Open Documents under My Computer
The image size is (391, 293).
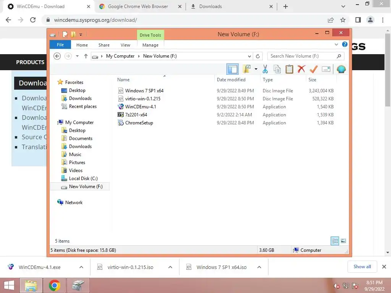point(81,138)
